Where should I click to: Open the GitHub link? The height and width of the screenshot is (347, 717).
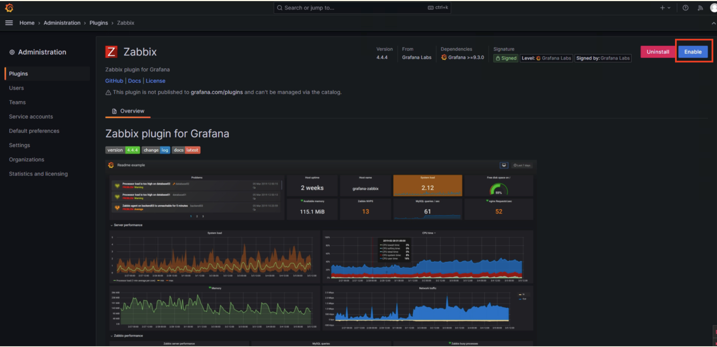[x=114, y=81]
